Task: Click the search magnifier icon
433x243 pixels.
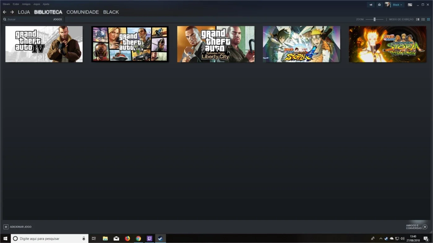Action: [5, 19]
